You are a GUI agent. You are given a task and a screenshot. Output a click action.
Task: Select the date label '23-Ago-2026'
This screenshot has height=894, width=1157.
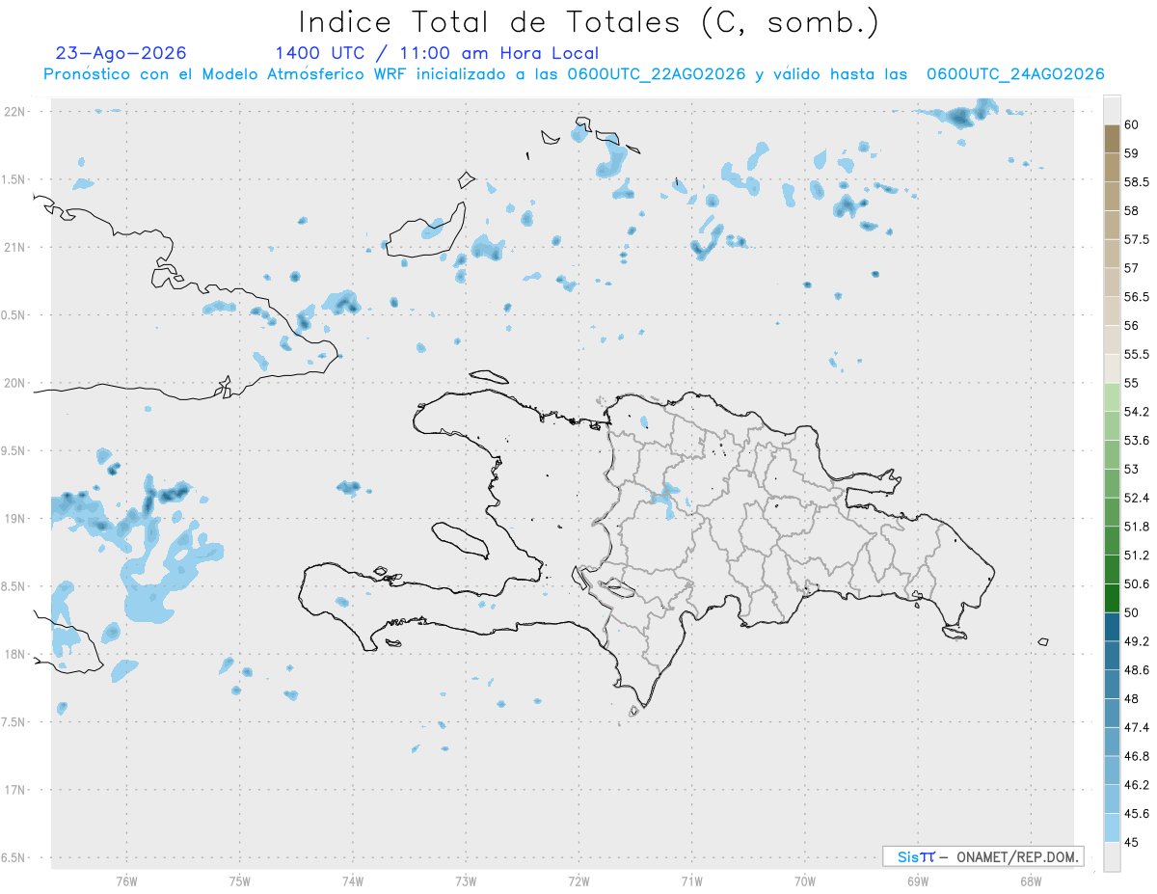tap(121, 53)
